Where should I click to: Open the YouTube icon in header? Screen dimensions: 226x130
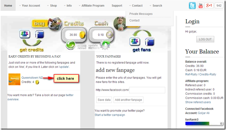click(x=200, y=6)
